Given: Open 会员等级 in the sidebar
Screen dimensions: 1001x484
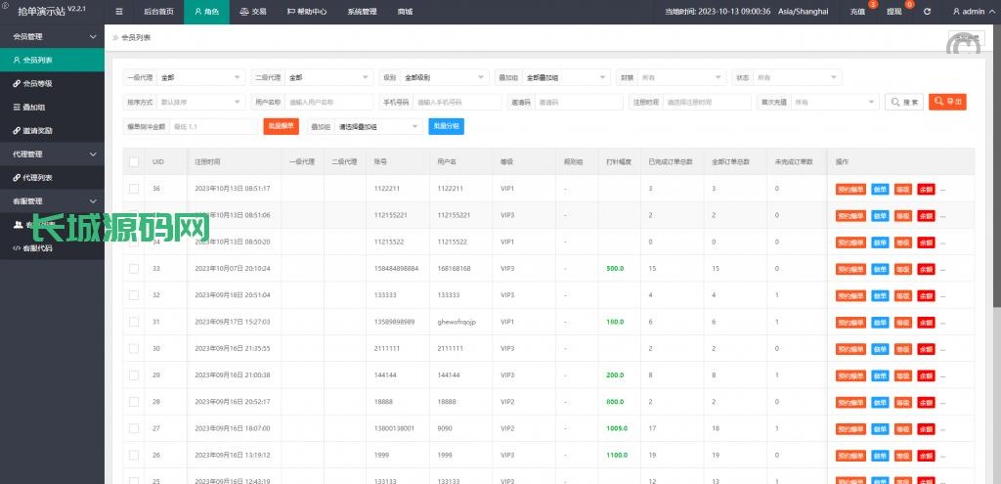Looking at the screenshot, I should point(38,83).
